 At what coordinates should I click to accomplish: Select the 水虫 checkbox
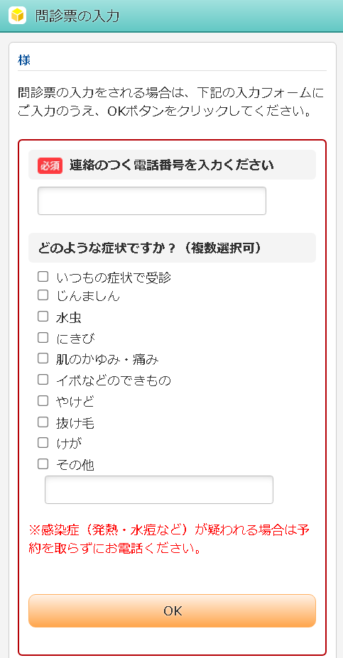(43, 317)
